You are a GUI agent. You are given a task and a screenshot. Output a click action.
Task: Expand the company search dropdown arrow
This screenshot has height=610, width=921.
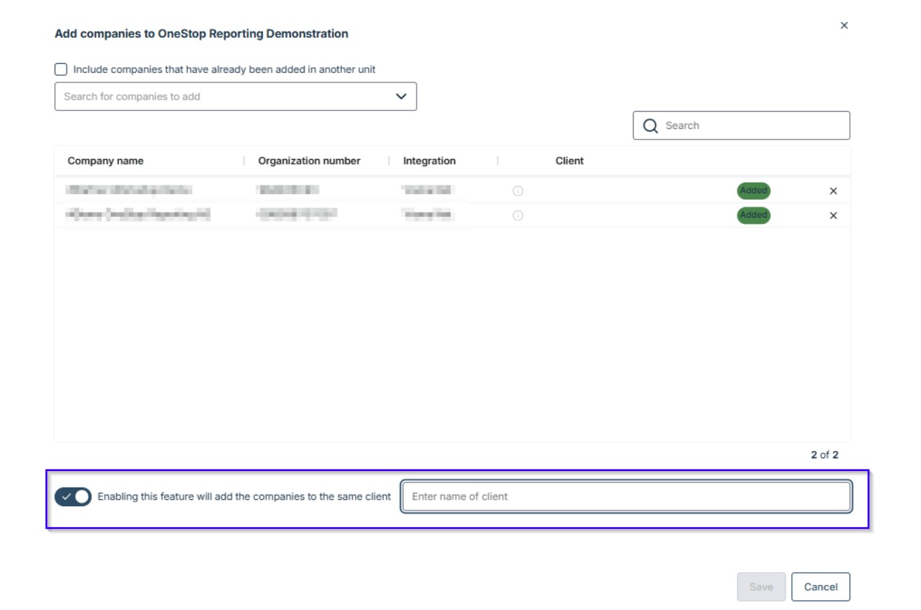point(401,97)
